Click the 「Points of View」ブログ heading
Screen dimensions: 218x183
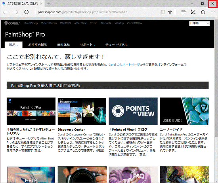click(128, 130)
